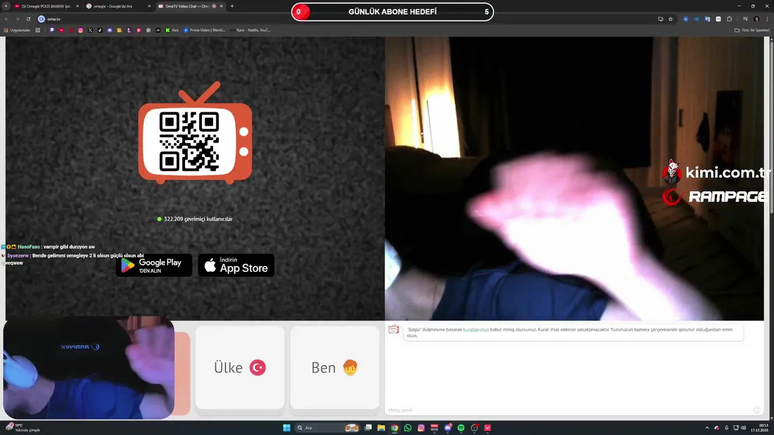Screen dimensions: 774x435
Task: Open the Kick bookmark
Action: click(x=172, y=30)
